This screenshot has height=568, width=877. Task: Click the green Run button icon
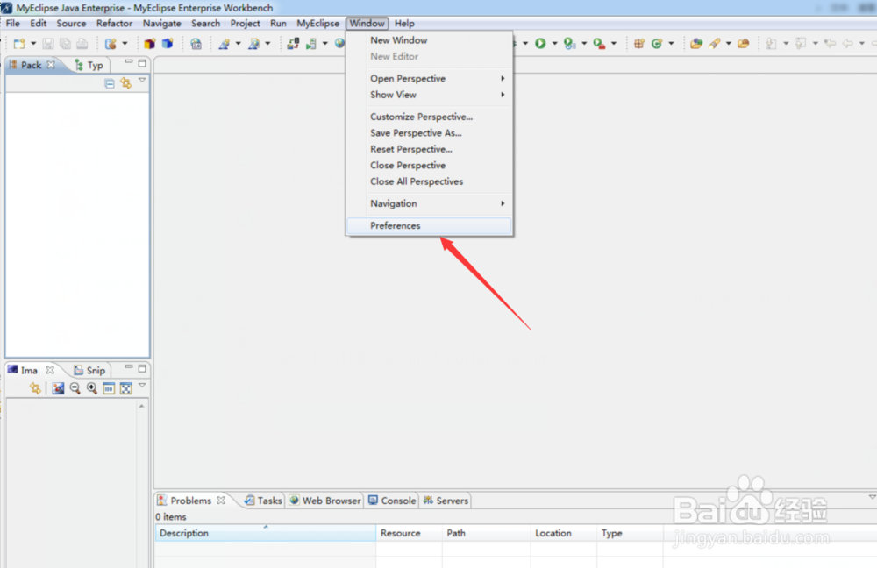click(540, 44)
